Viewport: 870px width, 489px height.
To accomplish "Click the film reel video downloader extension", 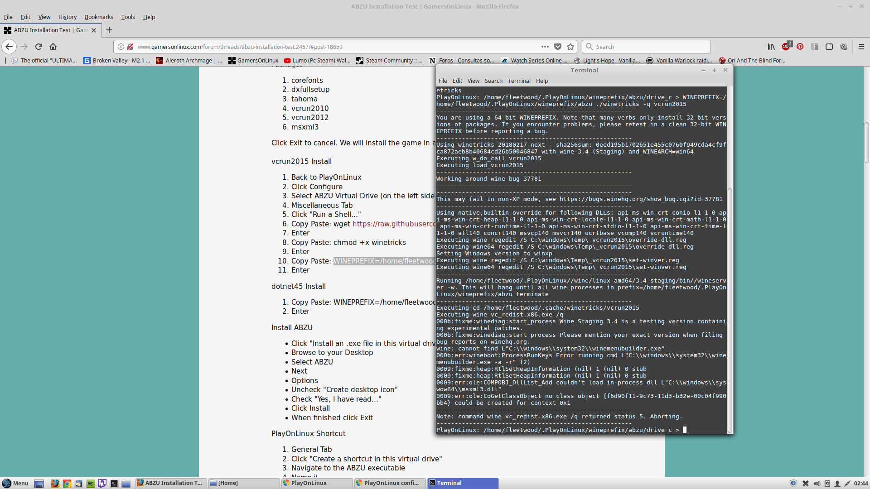I will (x=844, y=47).
